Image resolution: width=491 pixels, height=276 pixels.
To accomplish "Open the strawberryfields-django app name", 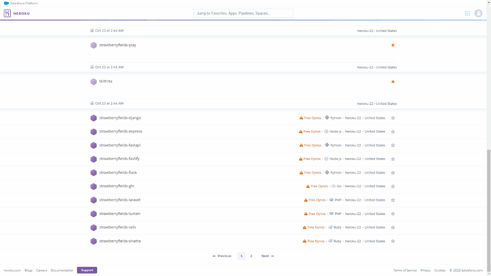I will (x=120, y=118).
